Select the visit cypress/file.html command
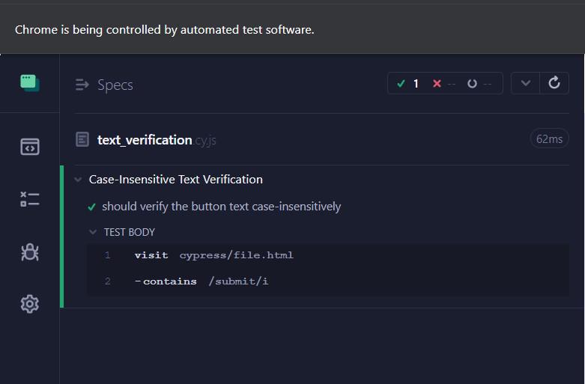The image size is (585, 384). coord(213,255)
